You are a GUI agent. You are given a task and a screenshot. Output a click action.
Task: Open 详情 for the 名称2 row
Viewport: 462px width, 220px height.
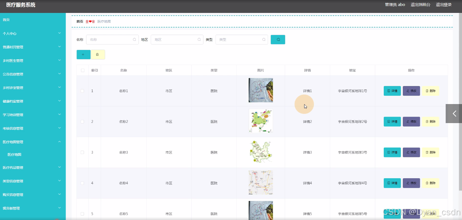tap(392, 122)
